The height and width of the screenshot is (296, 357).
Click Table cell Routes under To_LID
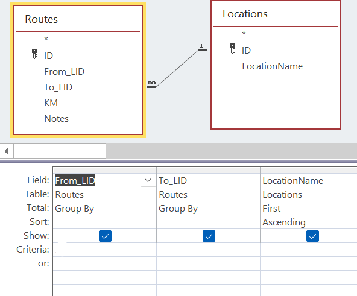pyautogui.click(x=208, y=195)
